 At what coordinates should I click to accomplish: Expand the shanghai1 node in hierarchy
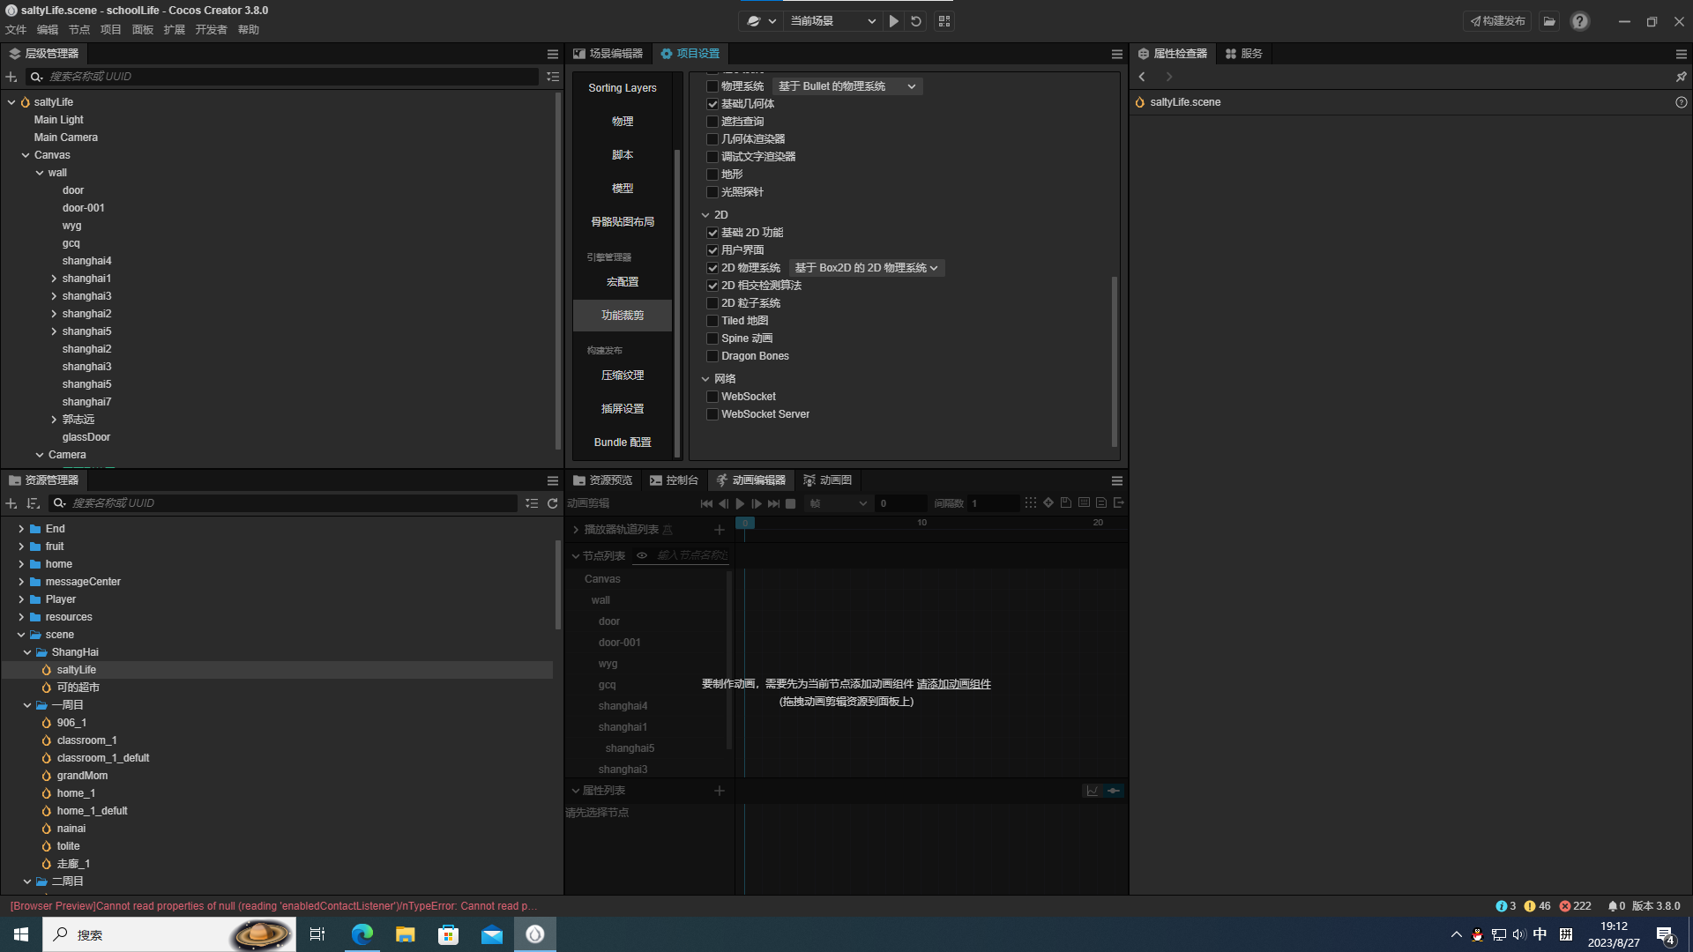(54, 279)
